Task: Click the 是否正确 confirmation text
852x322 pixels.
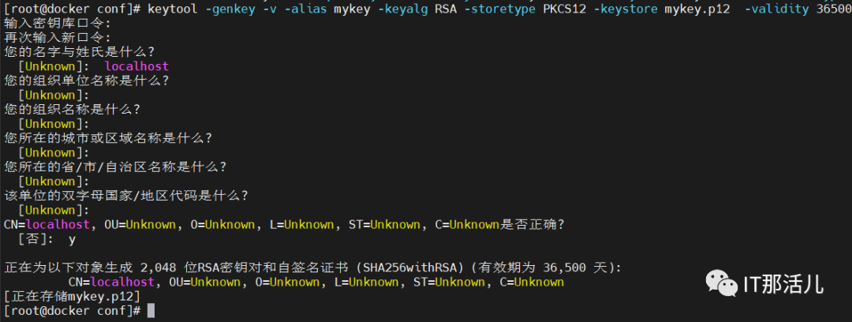Action: (x=532, y=224)
